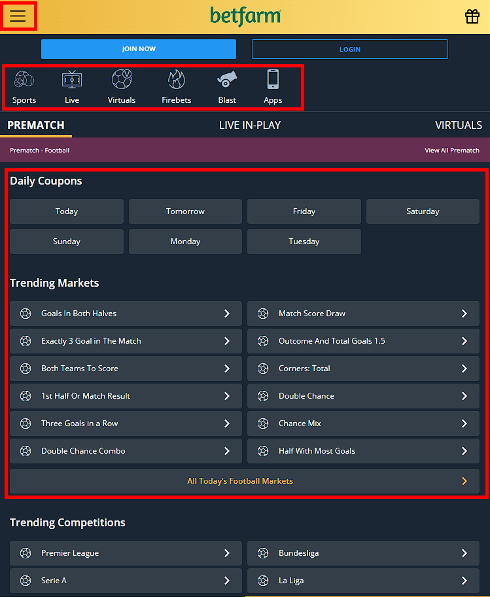Follow the View All Prematch link
The width and height of the screenshot is (490, 597).
click(451, 151)
